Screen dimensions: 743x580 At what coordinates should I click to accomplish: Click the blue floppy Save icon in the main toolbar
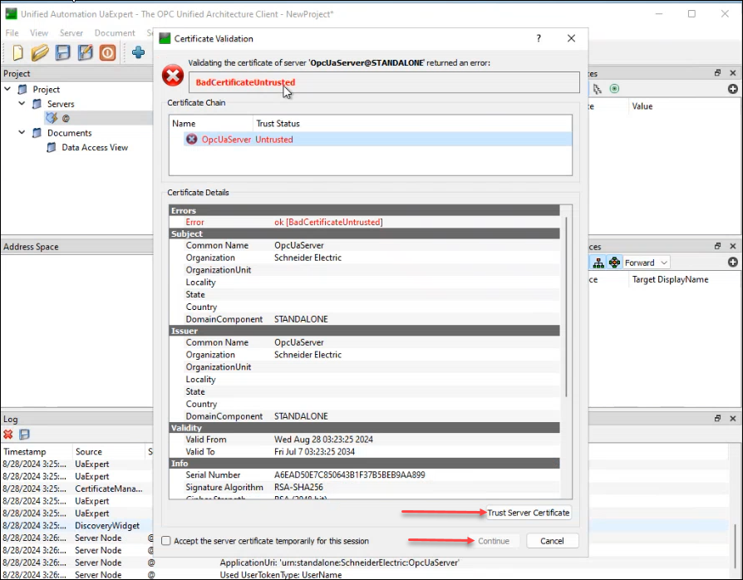coord(62,52)
